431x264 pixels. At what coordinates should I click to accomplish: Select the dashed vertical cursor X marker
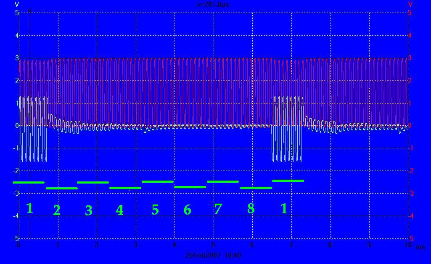point(29,10)
